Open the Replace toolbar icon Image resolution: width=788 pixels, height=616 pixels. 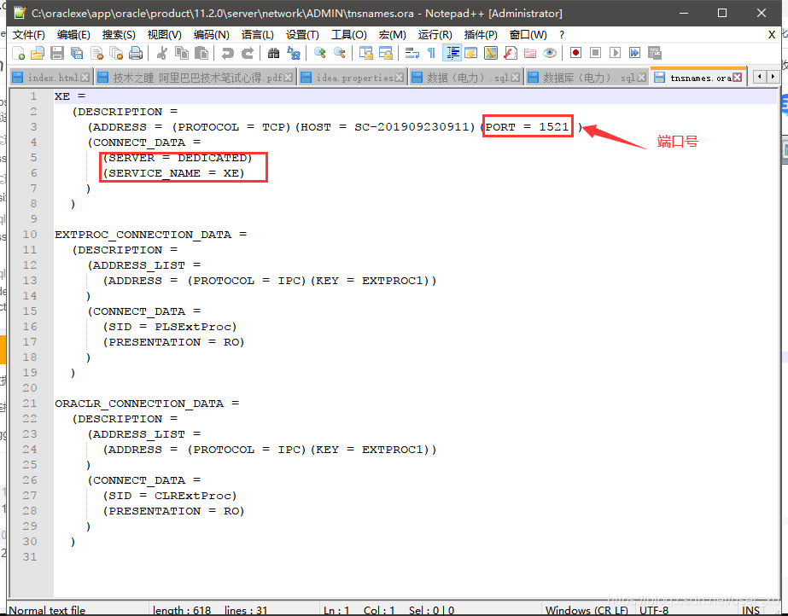click(294, 53)
